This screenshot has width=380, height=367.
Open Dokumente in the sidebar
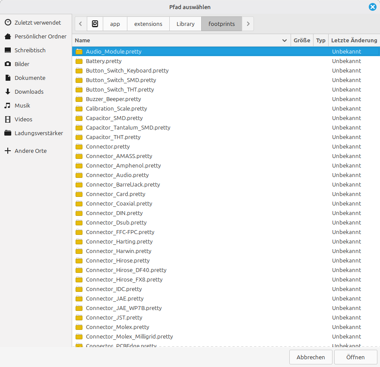30,78
